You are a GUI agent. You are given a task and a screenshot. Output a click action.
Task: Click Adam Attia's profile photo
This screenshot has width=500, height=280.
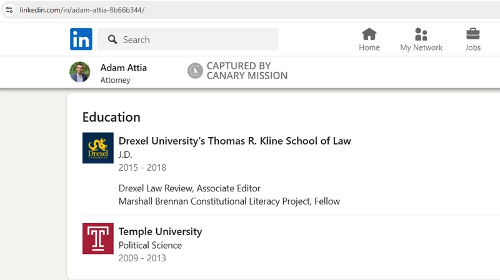[x=80, y=72]
